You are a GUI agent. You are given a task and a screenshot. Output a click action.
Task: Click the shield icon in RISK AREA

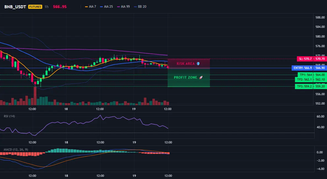click(198, 63)
